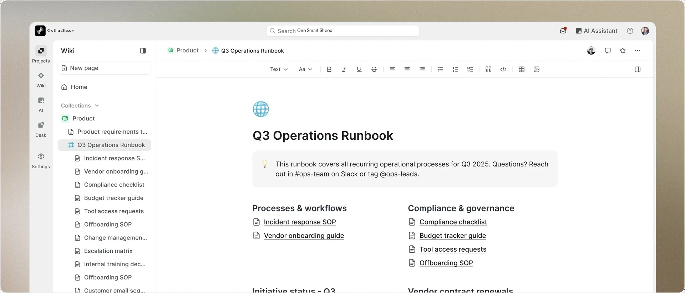The height and width of the screenshot is (293, 685).
Task: Open Escalation matrix in sidebar
Action: point(104,251)
